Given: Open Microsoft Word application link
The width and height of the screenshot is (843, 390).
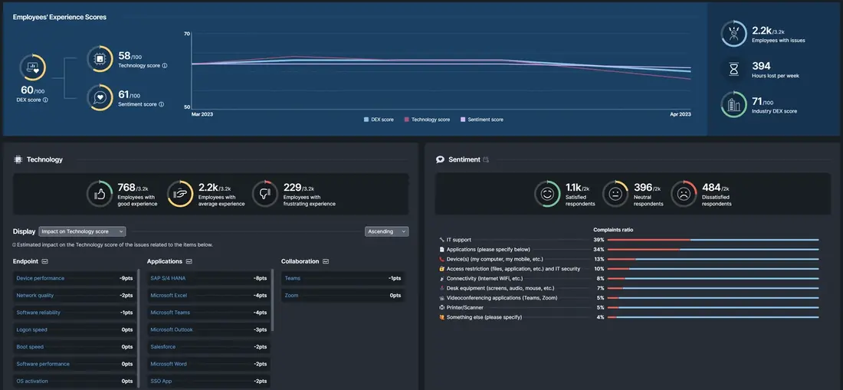Looking at the screenshot, I should click(169, 364).
